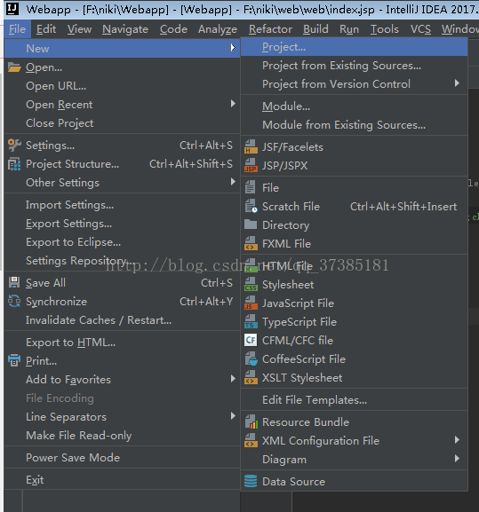Choose Edit File Templates...
The height and width of the screenshot is (512, 479).
coord(354,400)
